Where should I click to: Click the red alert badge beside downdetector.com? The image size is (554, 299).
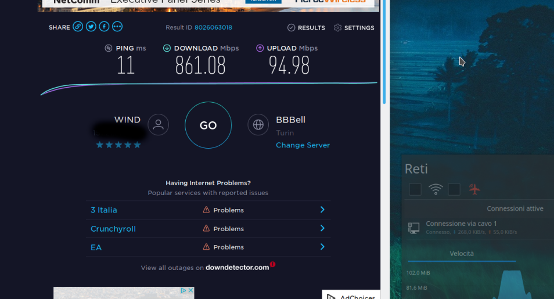click(272, 264)
